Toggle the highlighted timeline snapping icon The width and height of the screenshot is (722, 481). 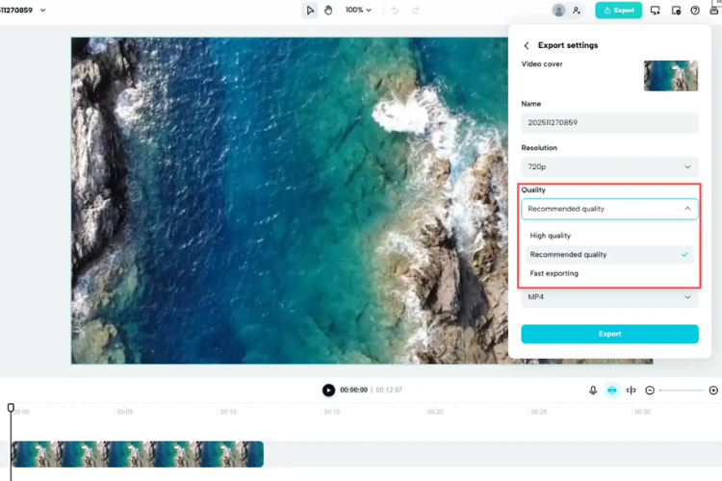click(611, 391)
